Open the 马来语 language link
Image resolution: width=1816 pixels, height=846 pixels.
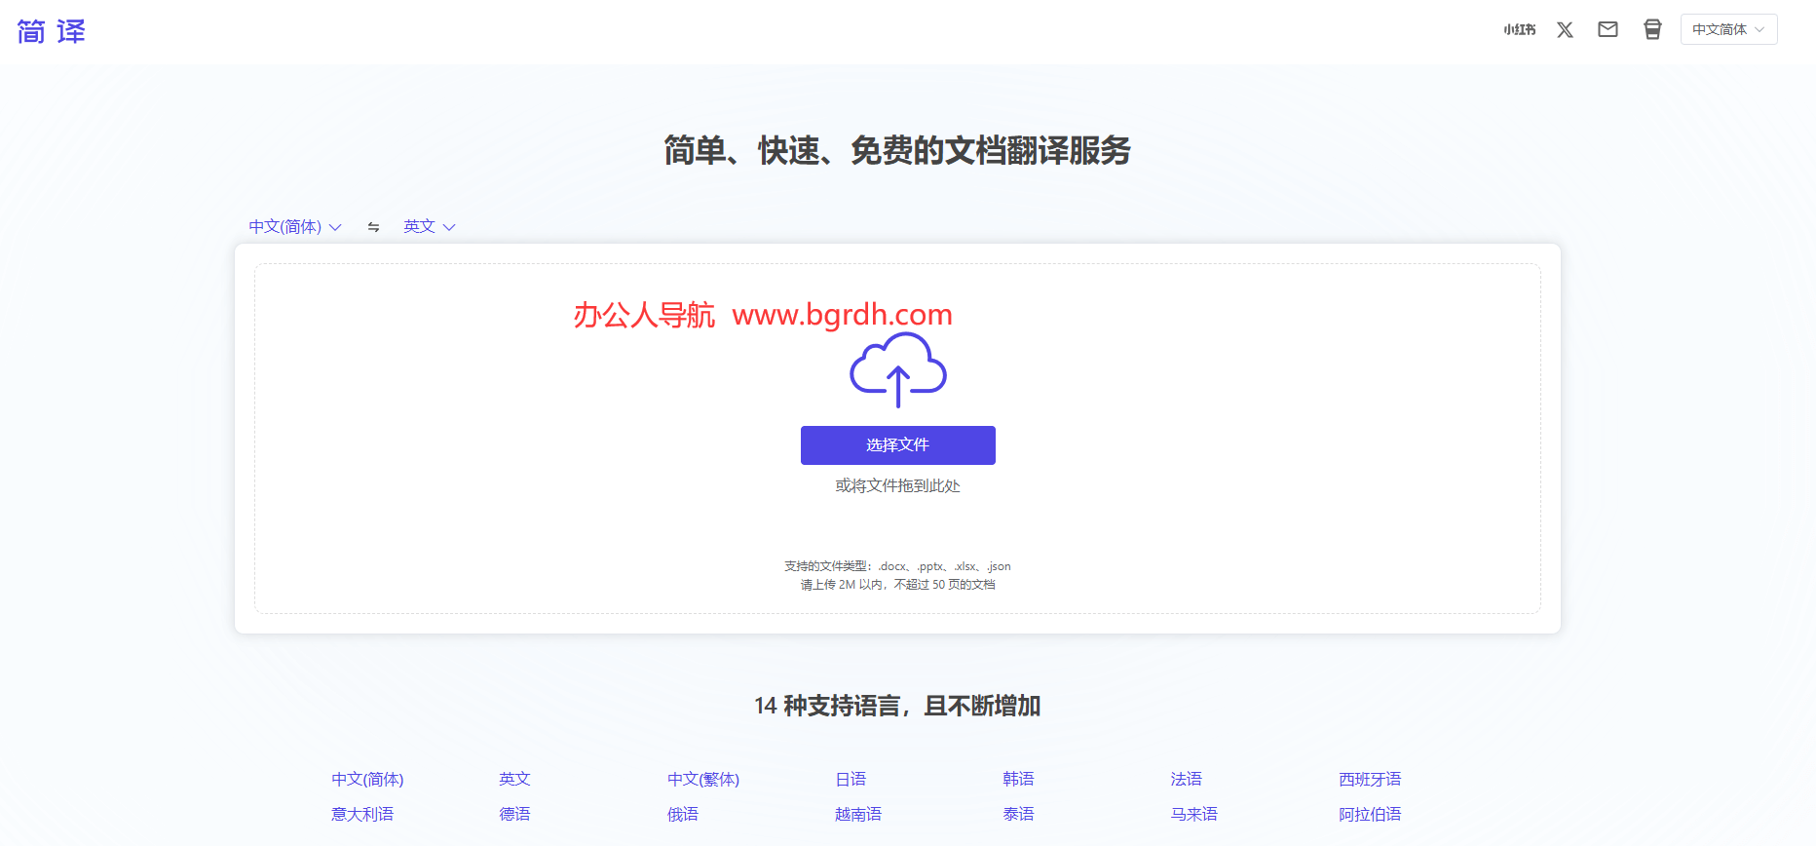(x=1194, y=814)
